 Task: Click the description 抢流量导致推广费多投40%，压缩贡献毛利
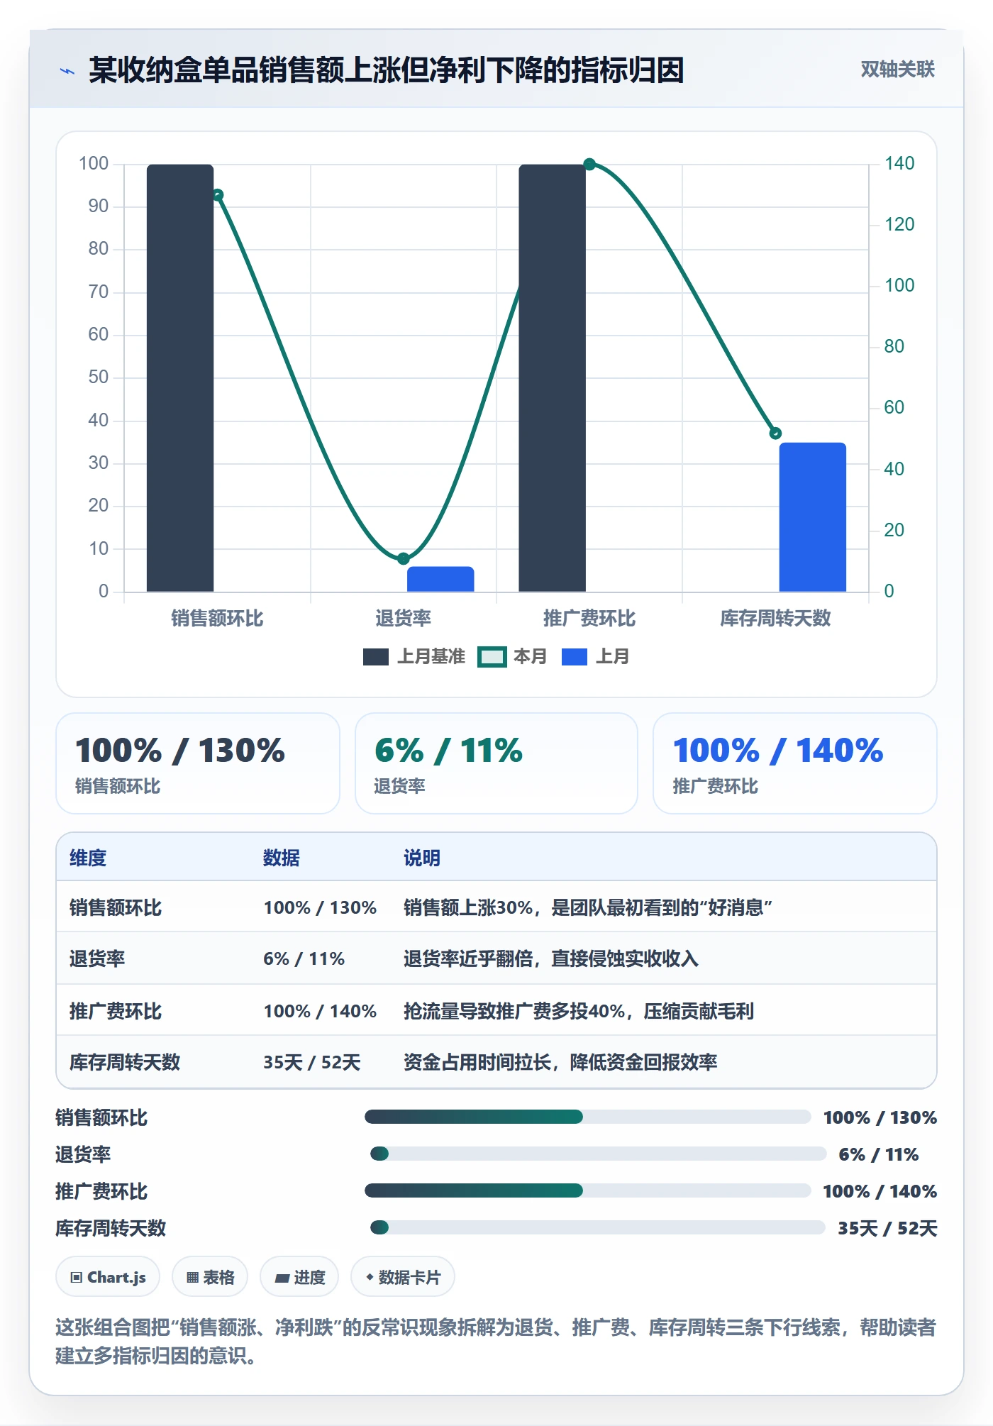[579, 1011]
